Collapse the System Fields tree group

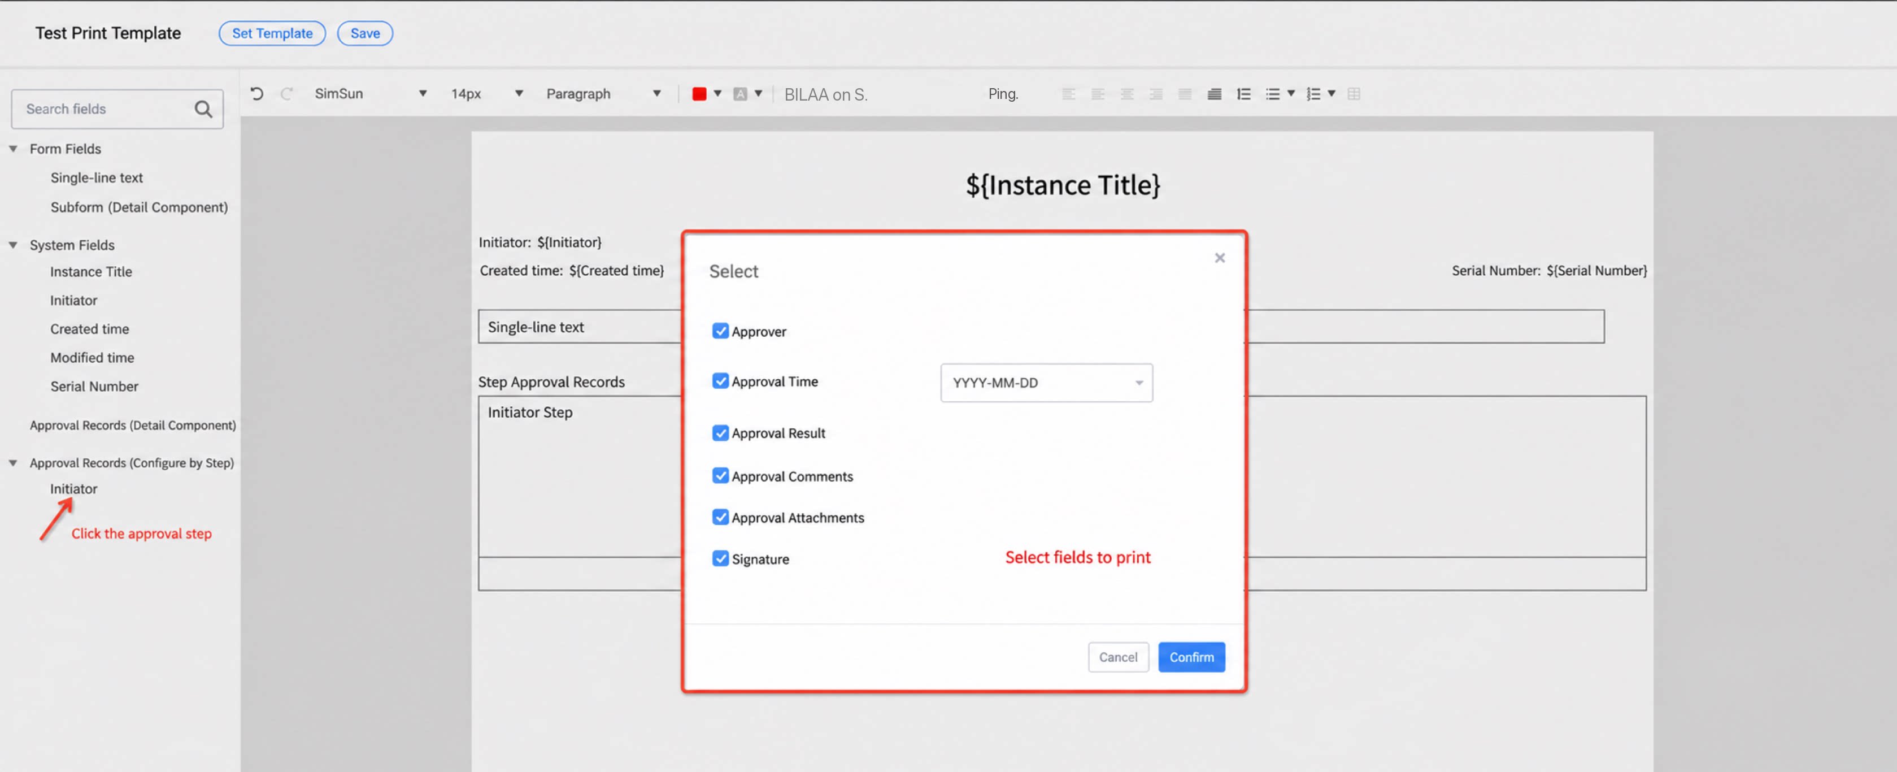pos(13,245)
